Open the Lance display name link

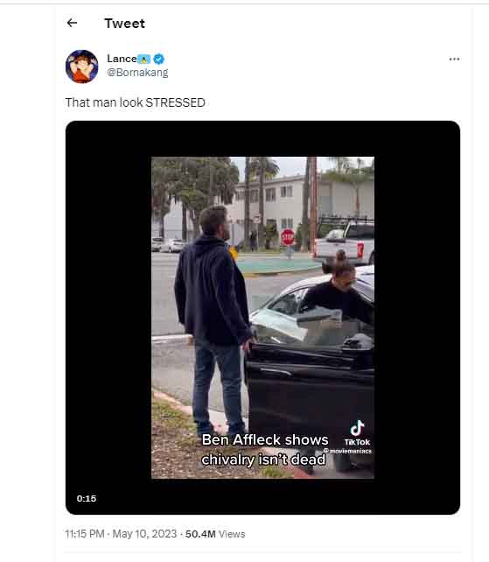click(x=122, y=59)
